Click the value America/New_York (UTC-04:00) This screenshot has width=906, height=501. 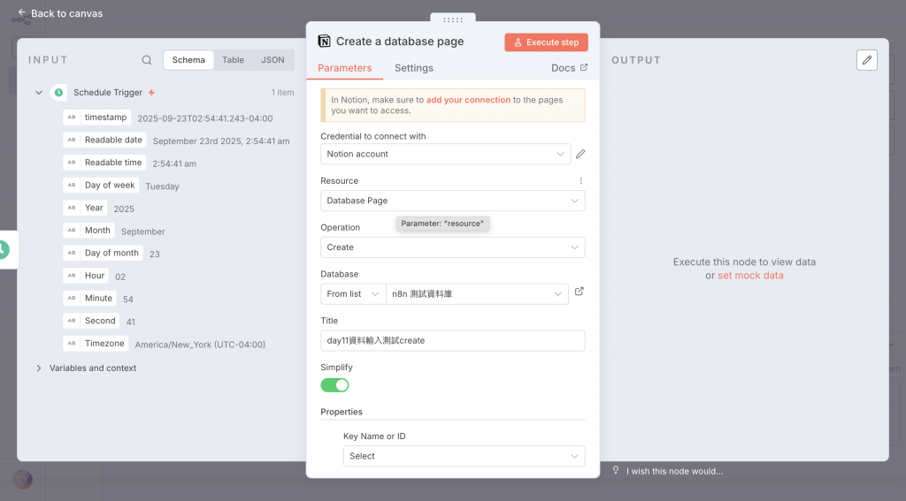point(200,345)
